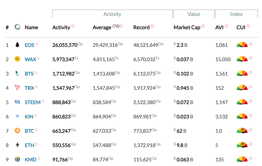Click the BTC coin logo icon
The width and height of the screenshot is (262, 166).
click(17, 130)
